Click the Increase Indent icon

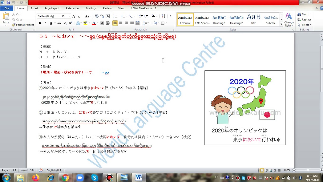(146, 16)
